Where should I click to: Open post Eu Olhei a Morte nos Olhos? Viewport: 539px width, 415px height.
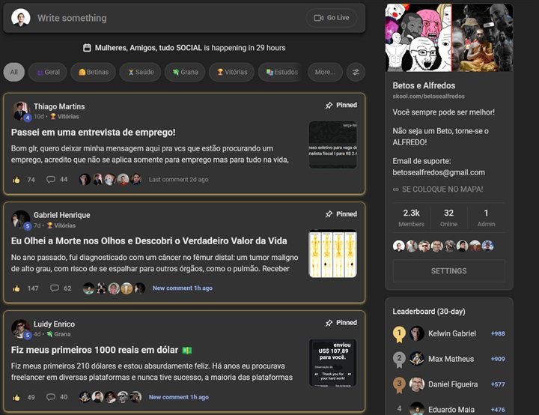[x=149, y=241]
